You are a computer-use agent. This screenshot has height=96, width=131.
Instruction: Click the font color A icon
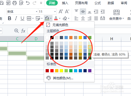(56, 18)
